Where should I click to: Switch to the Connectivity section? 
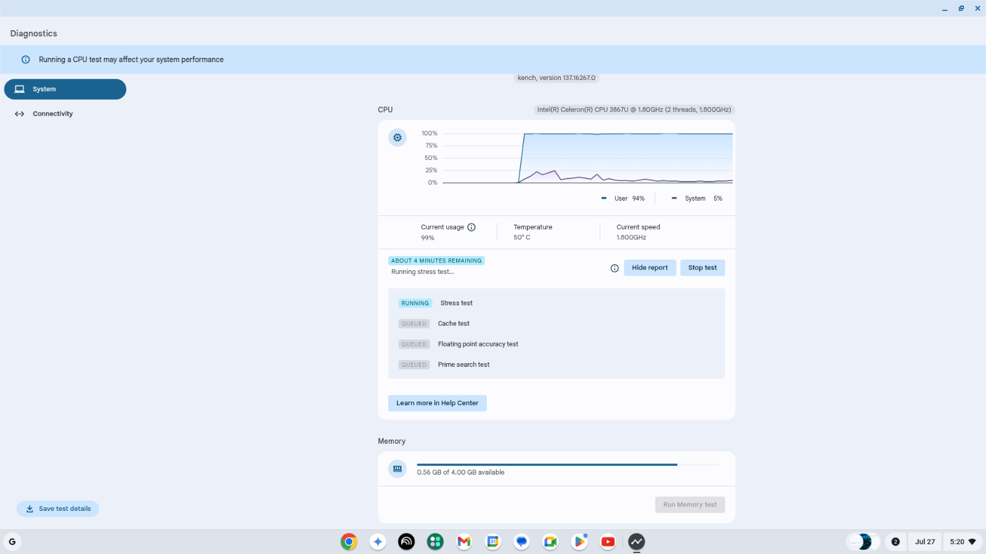52,114
